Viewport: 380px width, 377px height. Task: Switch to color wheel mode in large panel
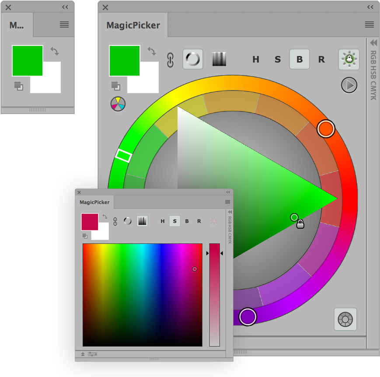[x=192, y=59]
